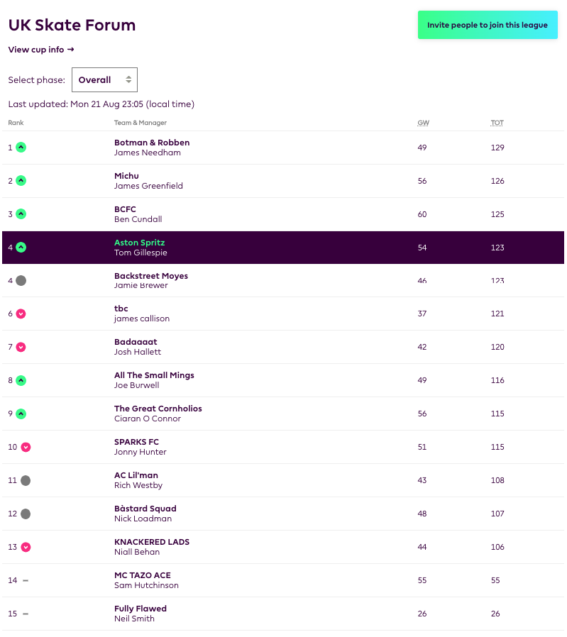Open the All The Small Mings team
Viewport: 567px width, 637px height.
(154, 375)
